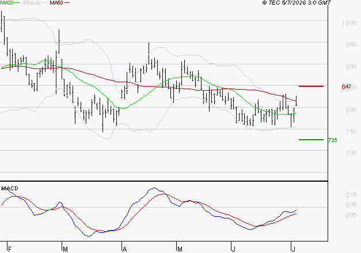The image size is (361, 253).
Task: Click the green MA20 legend line sample
Action: [x=17, y=3]
